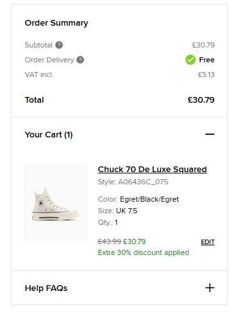The image size is (231, 316).
Task: Open the Converse shoe product thumbnail
Action: [x=56, y=203]
